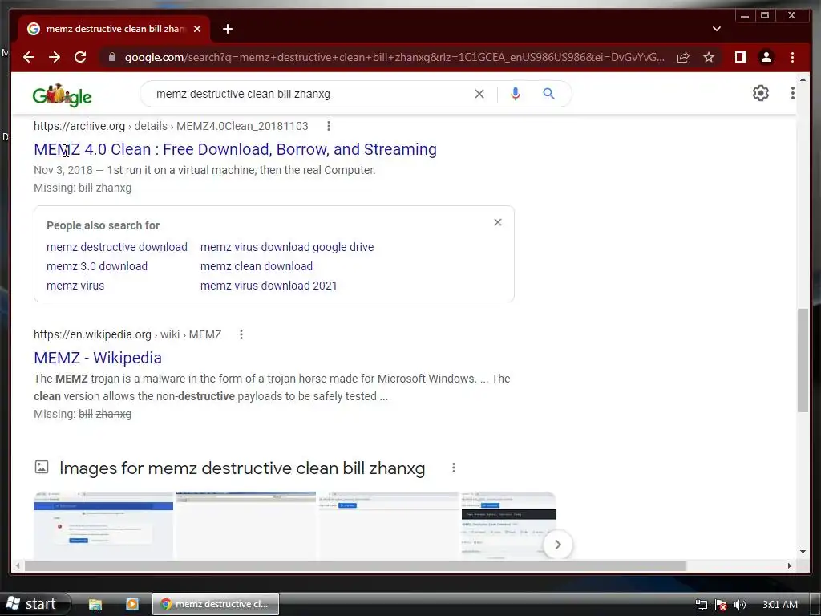
Task: Expand the tab search dropdown arrow
Action: [717, 29]
